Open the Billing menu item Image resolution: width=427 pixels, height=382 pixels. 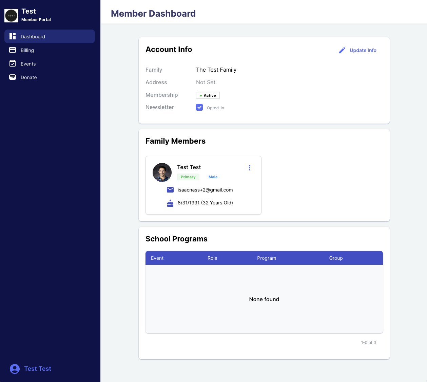pos(27,50)
